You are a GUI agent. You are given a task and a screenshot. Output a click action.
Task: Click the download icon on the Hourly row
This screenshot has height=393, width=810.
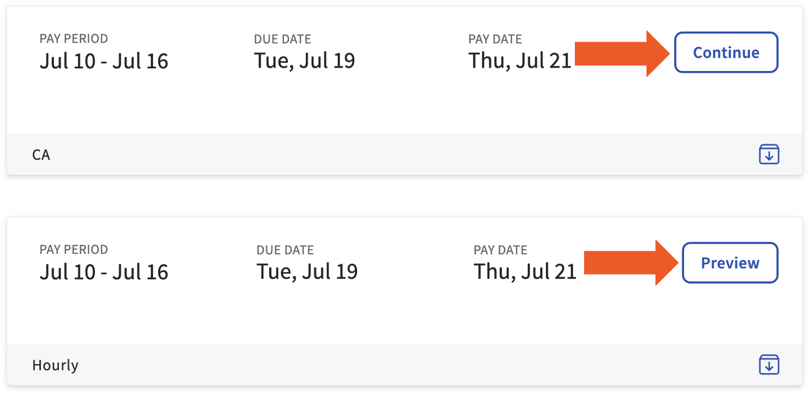tap(769, 365)
